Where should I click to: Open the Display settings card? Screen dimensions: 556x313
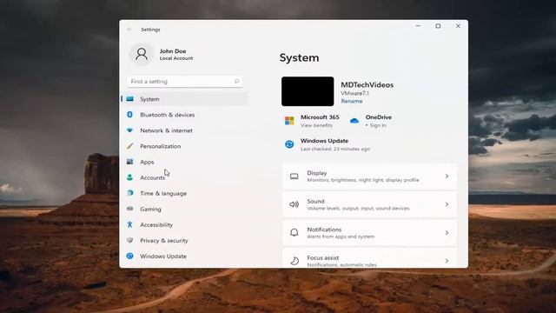(369, 176)
